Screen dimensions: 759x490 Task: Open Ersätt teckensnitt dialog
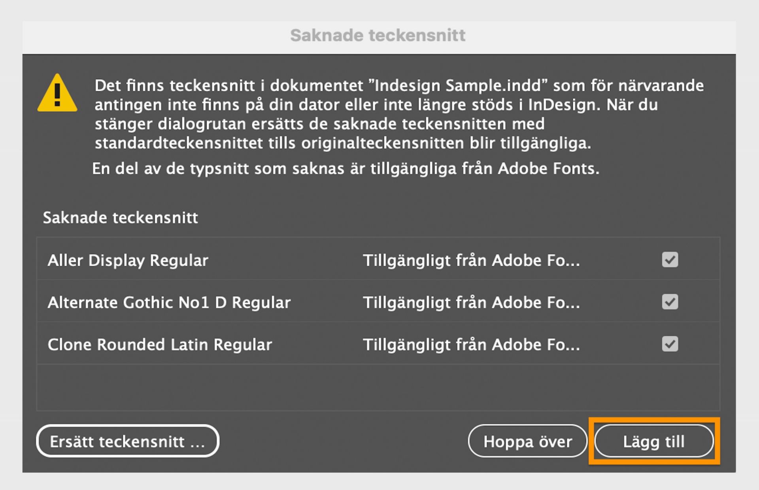click(127, 441)
